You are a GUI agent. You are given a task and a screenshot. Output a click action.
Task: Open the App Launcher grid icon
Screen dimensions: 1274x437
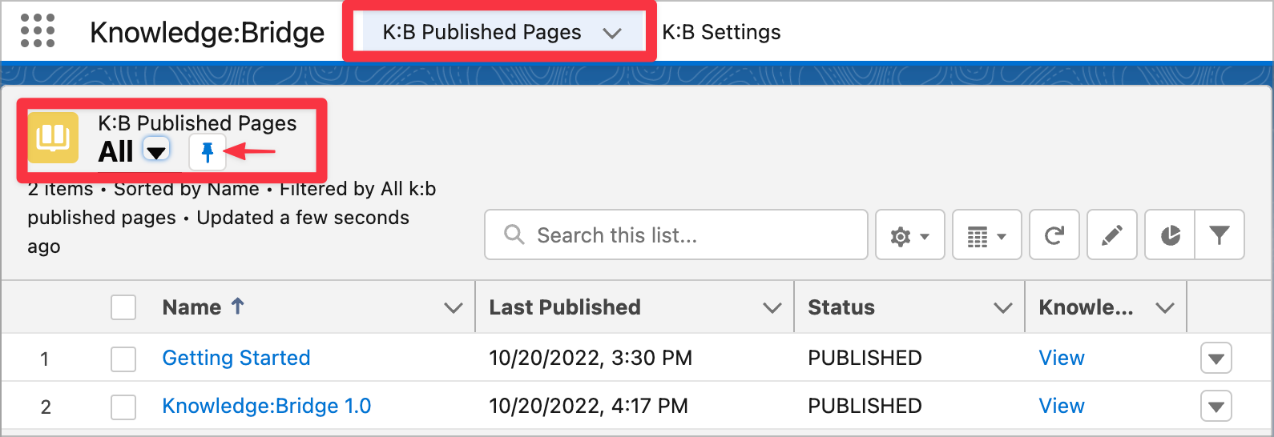(38, 31)
